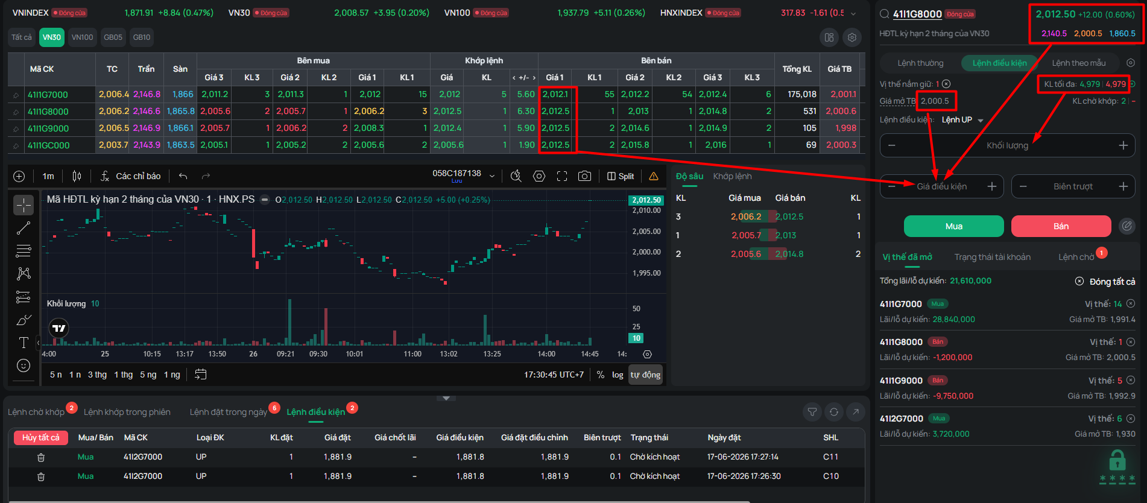Click the red Bán sell button
Screen dimensions: 1147x503
1061,226
